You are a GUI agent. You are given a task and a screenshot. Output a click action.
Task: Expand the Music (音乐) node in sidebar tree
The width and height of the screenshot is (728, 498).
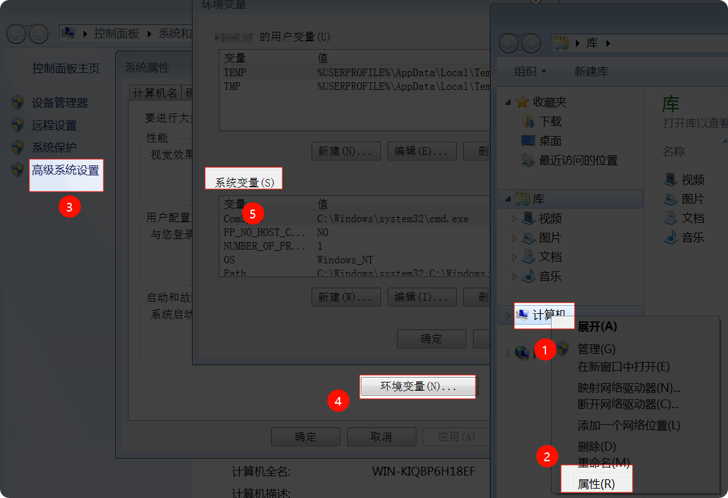514,276
